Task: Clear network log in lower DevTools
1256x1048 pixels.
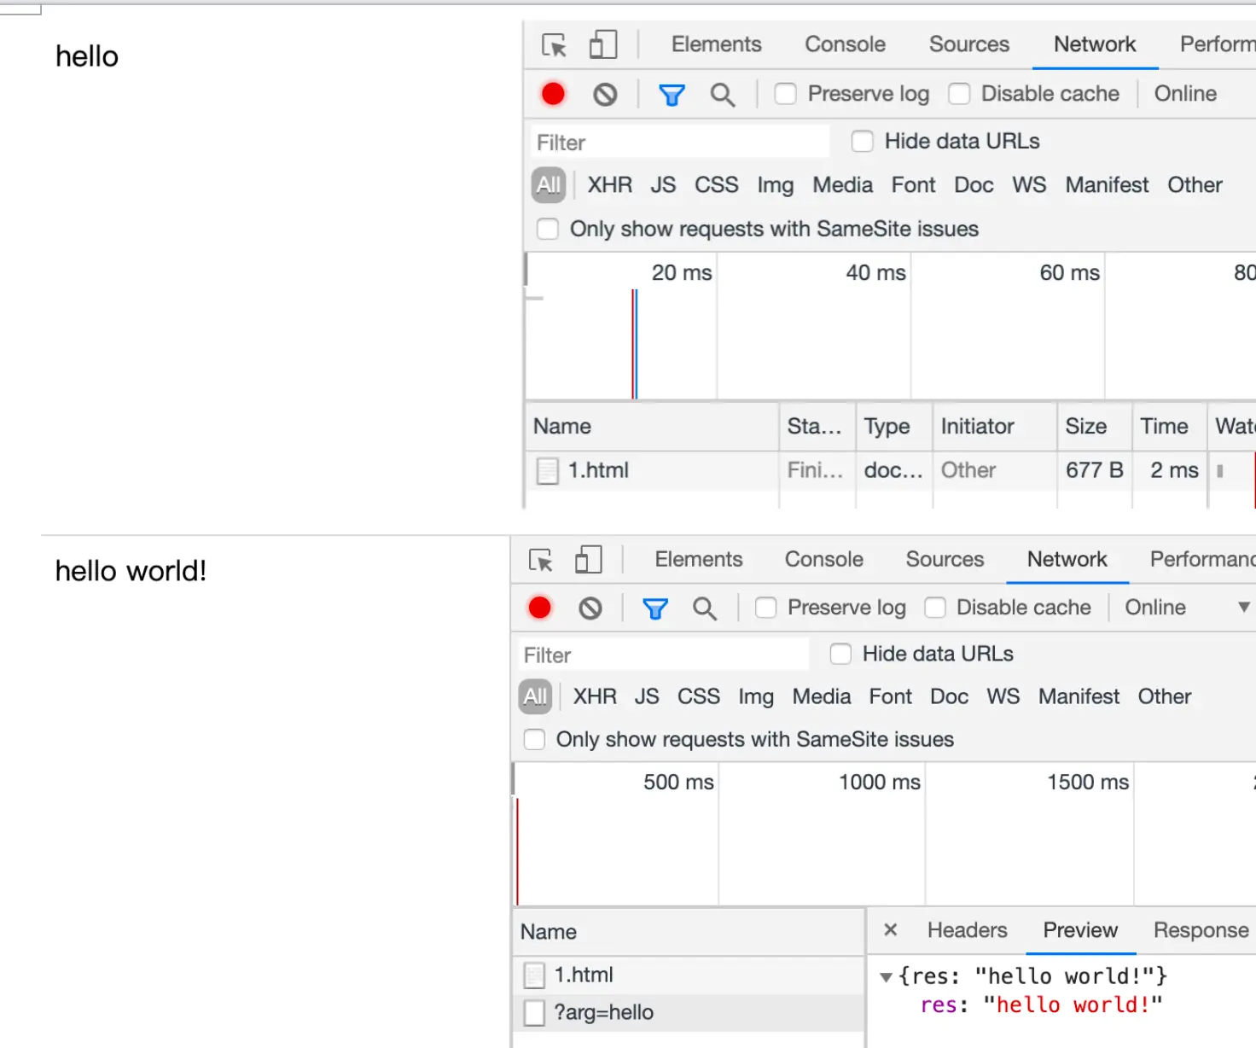Action: point(590,608)
